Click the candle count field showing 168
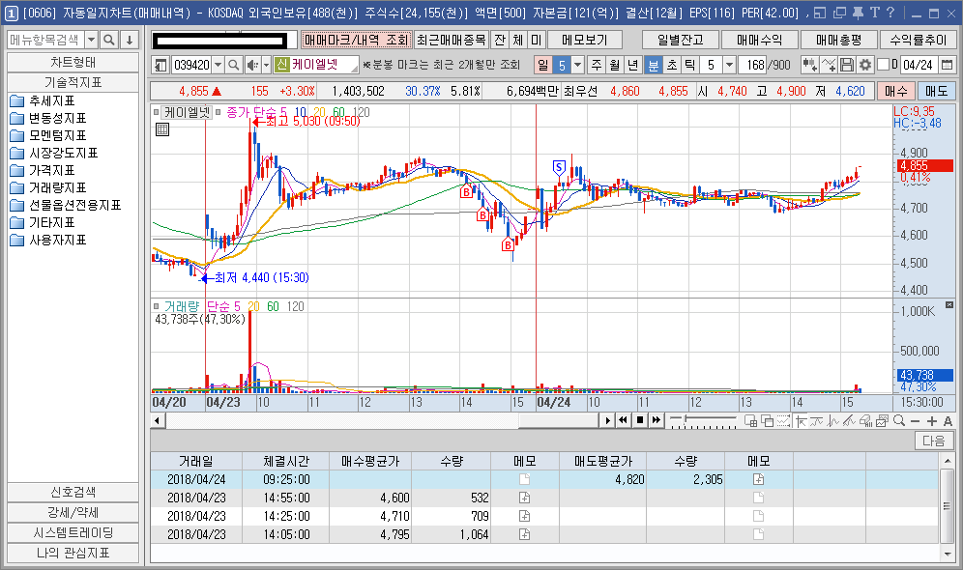This screenshot has width=963, height=570. (x=752, y=65)
